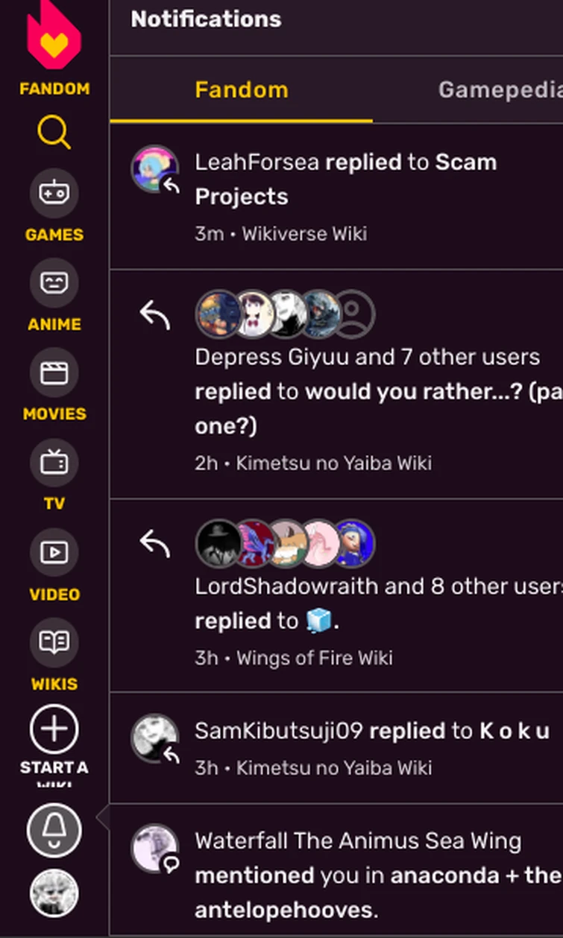
Task: Open the TV section icon
Action: [54, 463]
